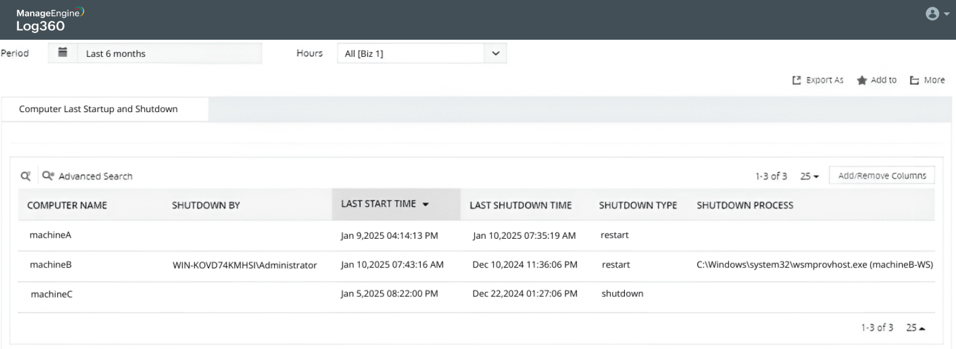This screenshot has width=956, height=349.
Task: Open the top rows-per-page 25 dropdown
Action: coord(809,176)
